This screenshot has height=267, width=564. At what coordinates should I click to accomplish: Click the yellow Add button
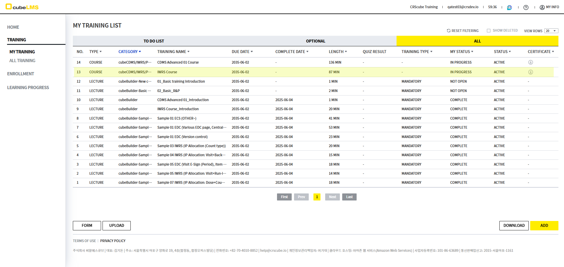544,225
